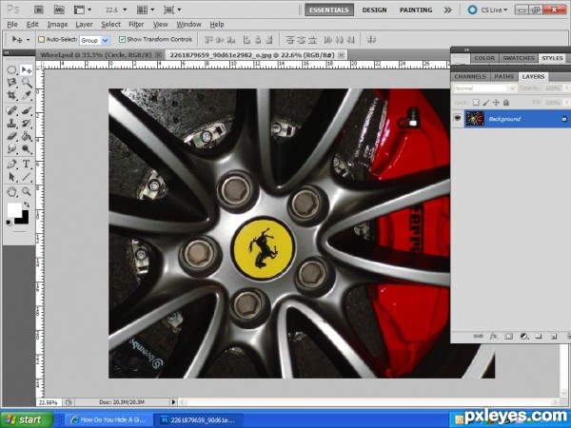Toggle lock transparent pixels
The width and height of the screenshot is (571, 428).
(x=476, y=103)
